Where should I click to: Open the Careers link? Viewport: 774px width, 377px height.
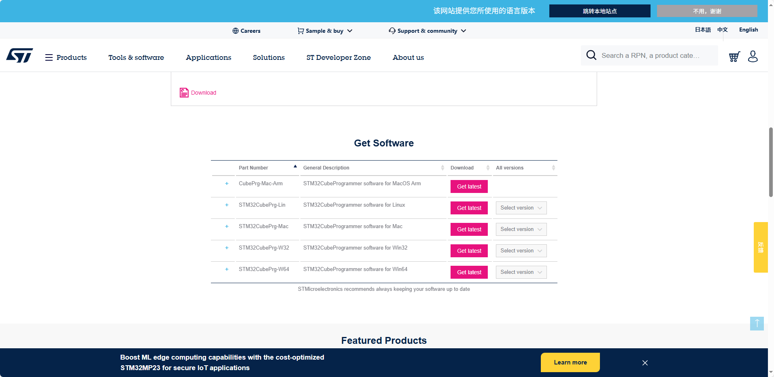(x=250, y=31)
